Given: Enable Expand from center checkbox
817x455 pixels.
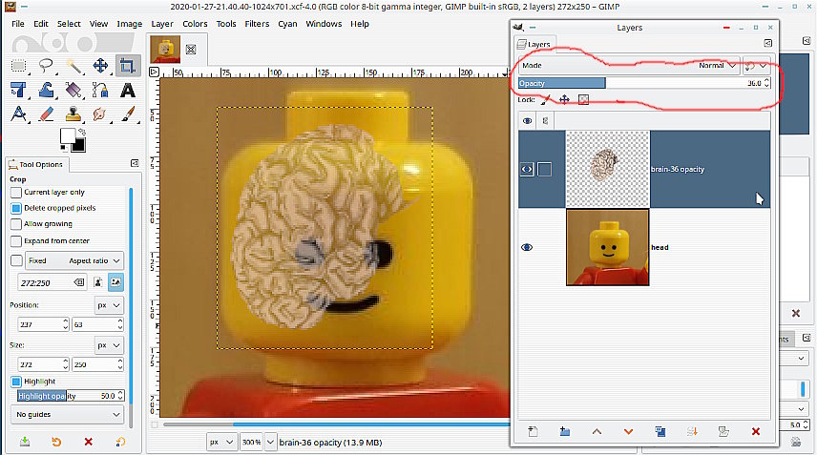Looking at the screenshot, I should pyautogui.click(x=16, y=241).
